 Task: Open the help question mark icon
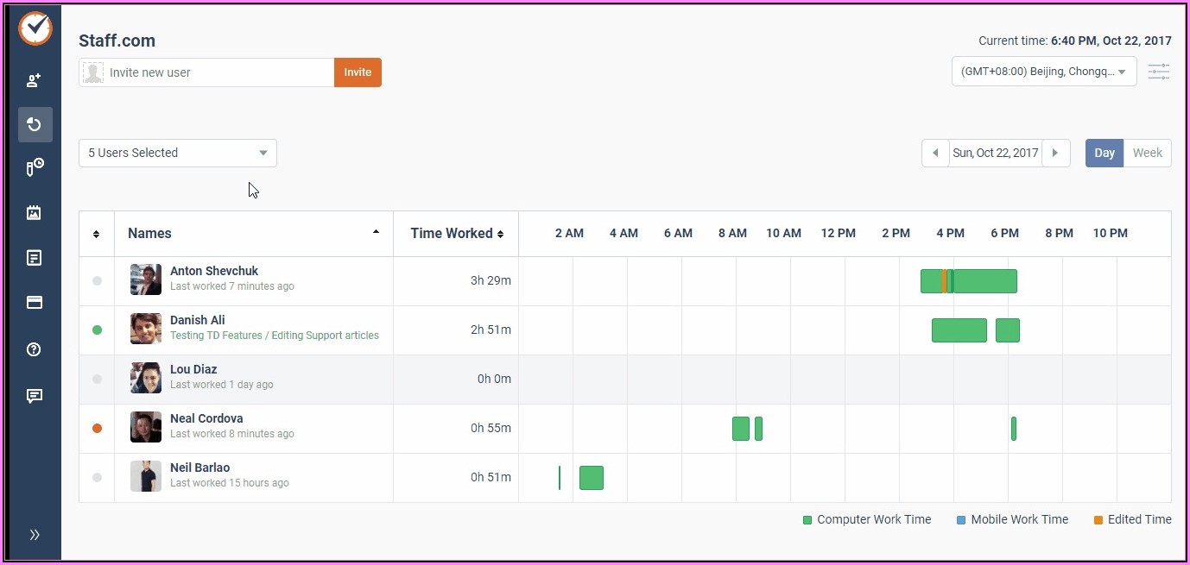click(x=35, y=349)
